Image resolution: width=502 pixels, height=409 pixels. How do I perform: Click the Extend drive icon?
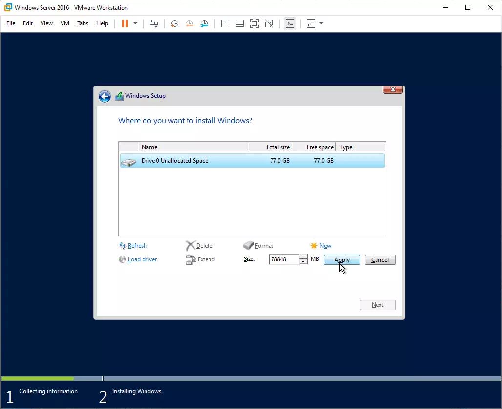(x=190, y=259)
